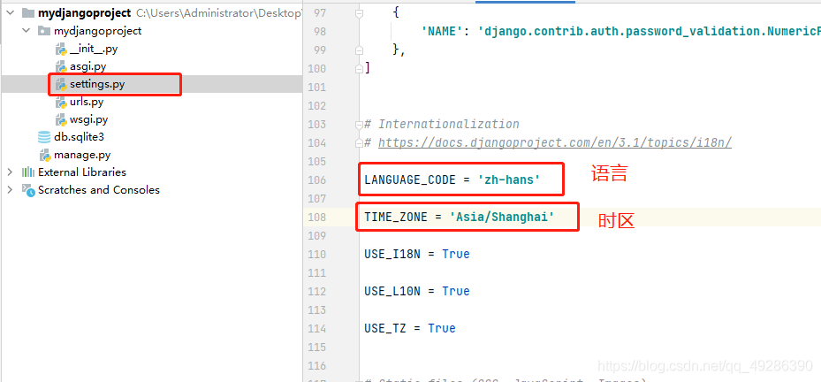Select External Libraries label
The image size is (821, 382).
tap(82, 172)
